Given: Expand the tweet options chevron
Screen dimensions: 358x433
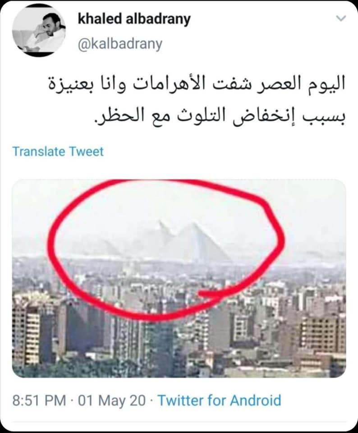Looking at the screenshot, I should 341,19.
